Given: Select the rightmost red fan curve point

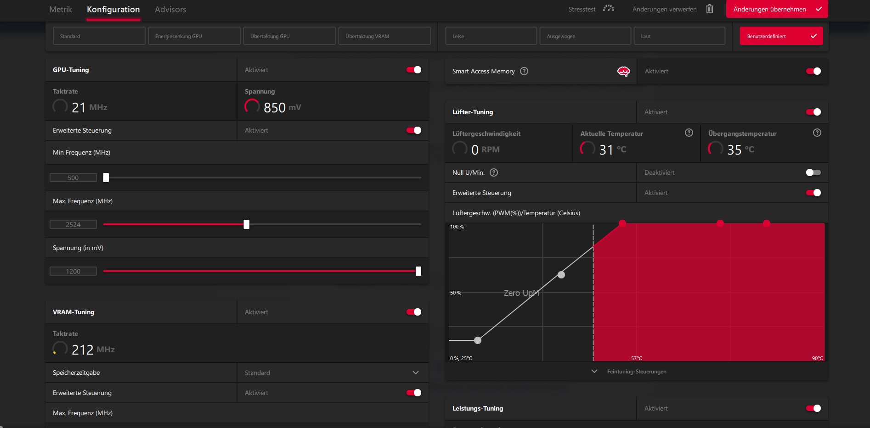Looking at the screenshot, I should click(767, 223).
